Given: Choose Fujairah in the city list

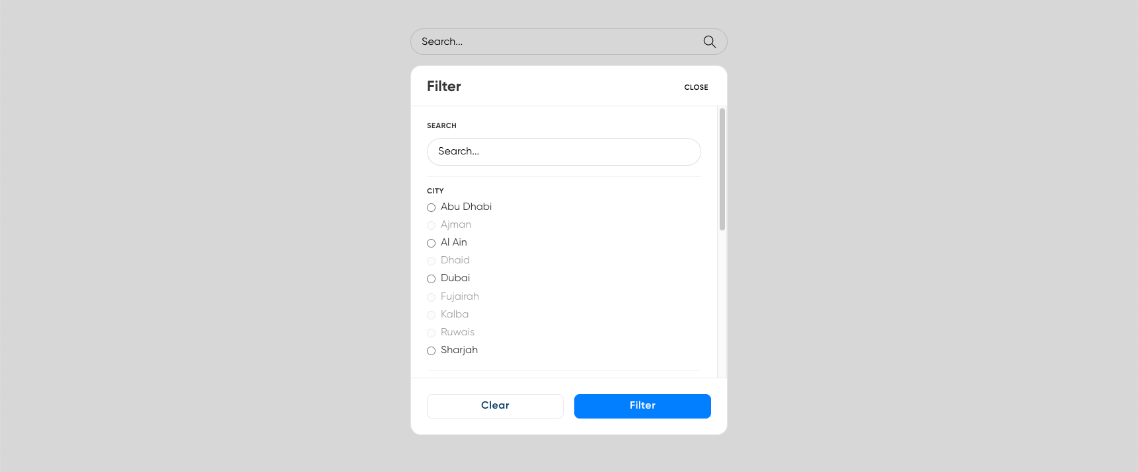Looking at the screenshot, I should coord(431,297).
